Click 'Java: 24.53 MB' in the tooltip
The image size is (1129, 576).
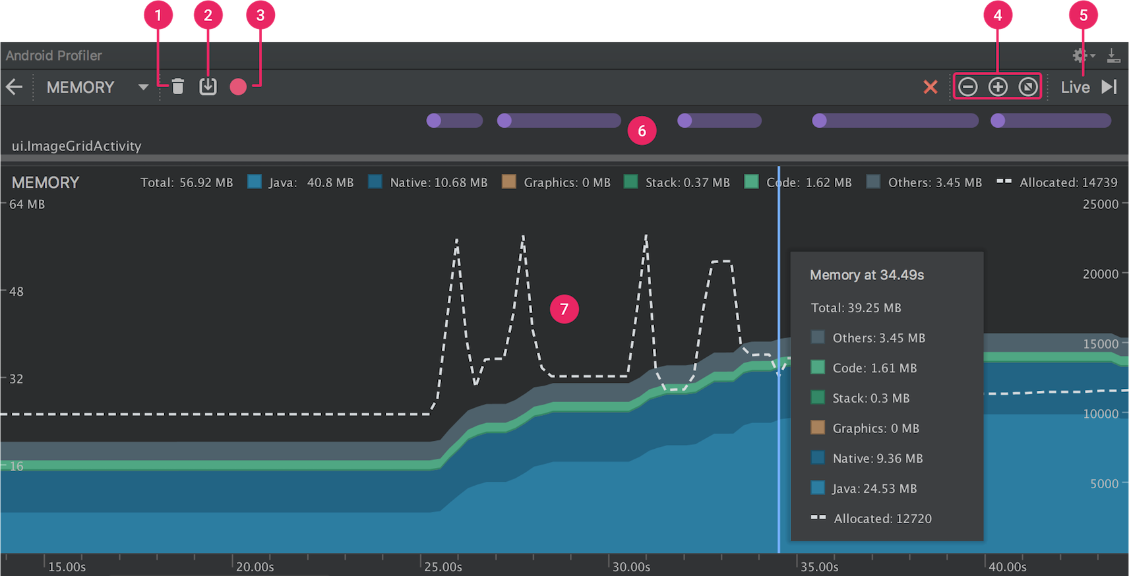(874, 488)
